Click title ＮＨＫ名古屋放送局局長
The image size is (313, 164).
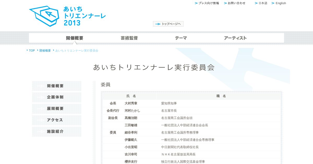tap(178, 154)
